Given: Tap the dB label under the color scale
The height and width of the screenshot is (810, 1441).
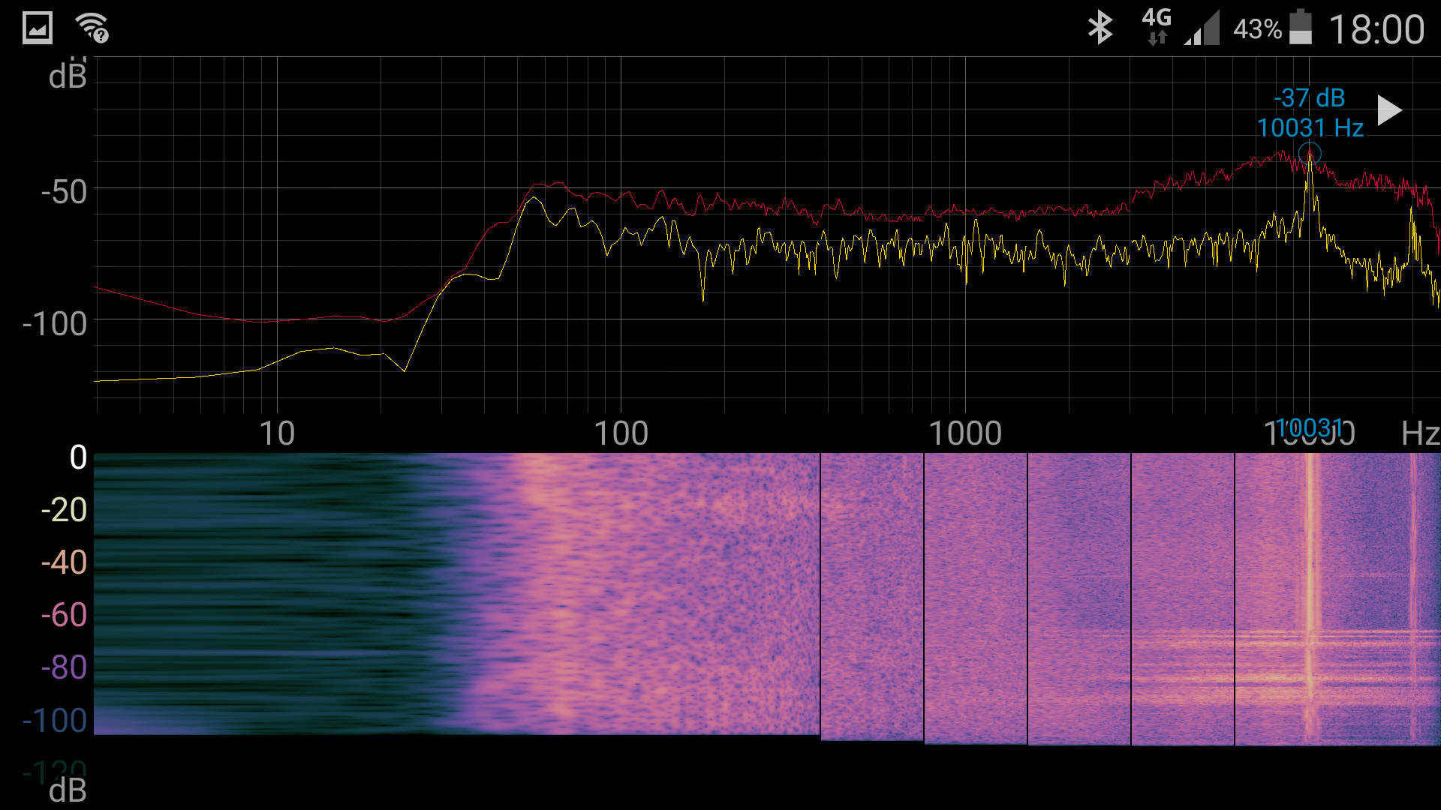Looking at the screenshot, I should pyautogui.click(x=68, y=790).
